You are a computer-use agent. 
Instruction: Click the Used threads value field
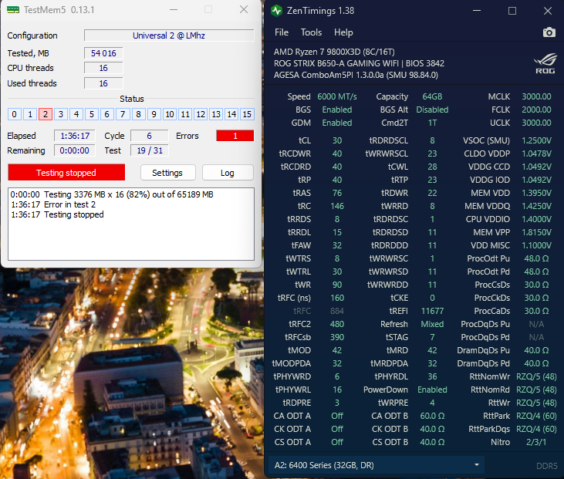click(103, 83)
